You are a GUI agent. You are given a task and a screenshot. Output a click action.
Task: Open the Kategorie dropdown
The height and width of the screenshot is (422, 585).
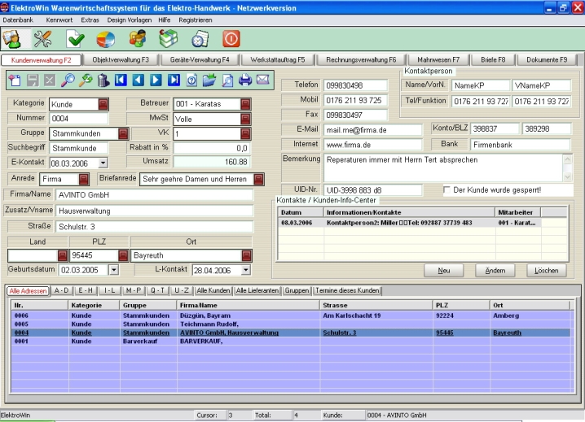click(104, 104)
